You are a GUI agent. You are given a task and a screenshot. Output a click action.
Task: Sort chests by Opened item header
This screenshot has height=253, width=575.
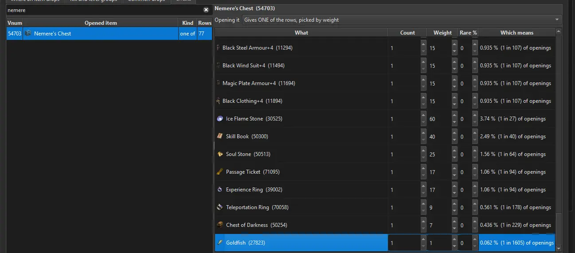(101, 23)
